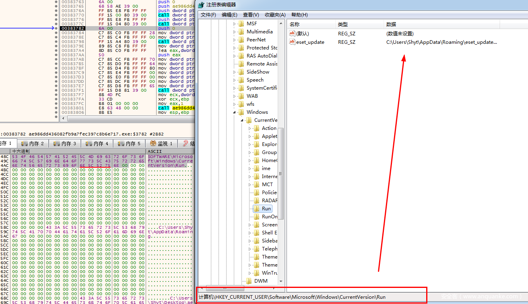
Task: Open the 收藏夹(A) favorites menu
Action: [275, 15]
